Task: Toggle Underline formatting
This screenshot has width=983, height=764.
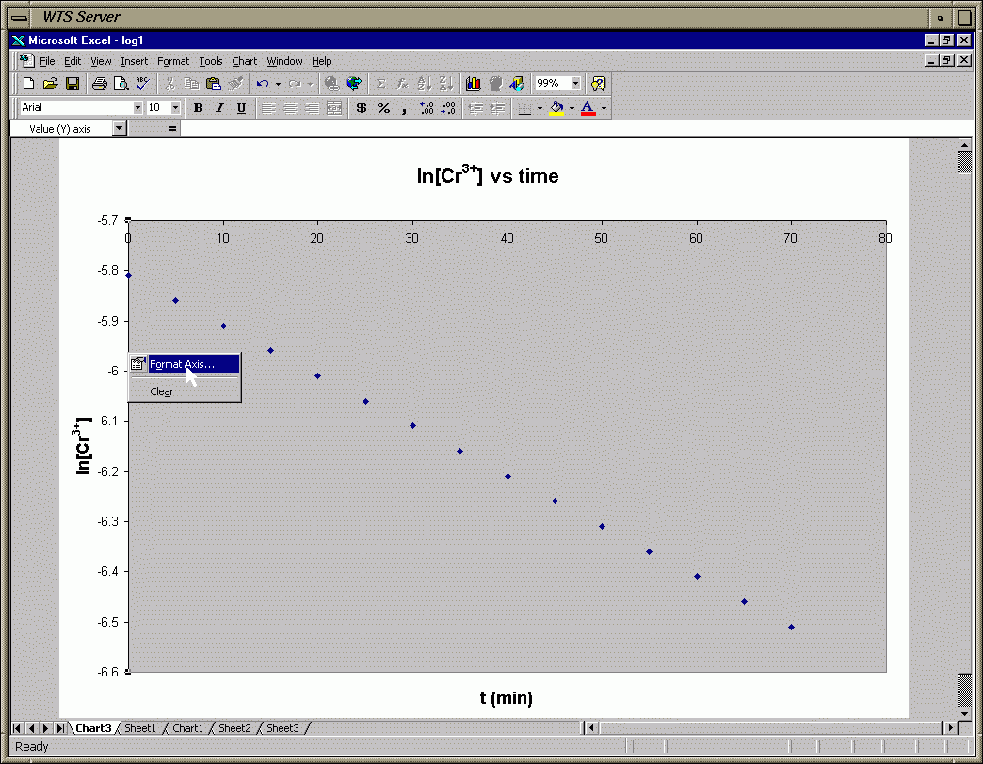Action: click(241, 108)
